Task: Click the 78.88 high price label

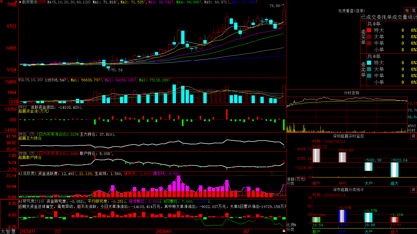Action: [x=275, y=5]
